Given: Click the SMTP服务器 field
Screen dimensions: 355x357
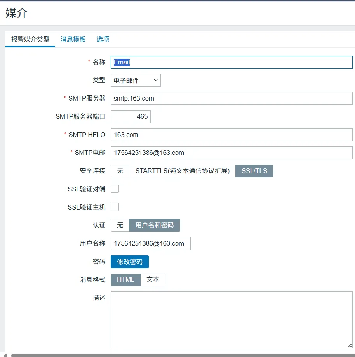Looking at the screenshot, I should [x=231, y=99].
